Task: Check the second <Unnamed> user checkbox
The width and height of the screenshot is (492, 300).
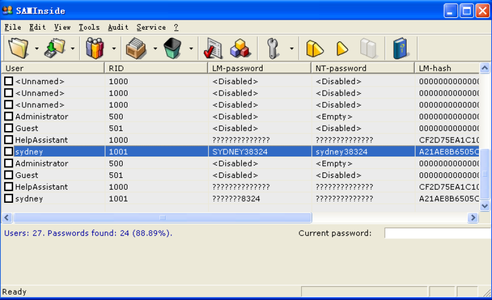Action: [x=9, y=92]
